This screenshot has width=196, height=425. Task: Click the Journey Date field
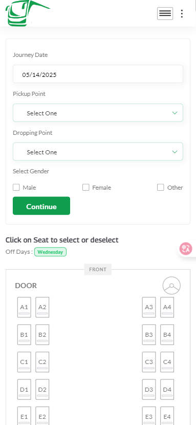coord(98,74)
